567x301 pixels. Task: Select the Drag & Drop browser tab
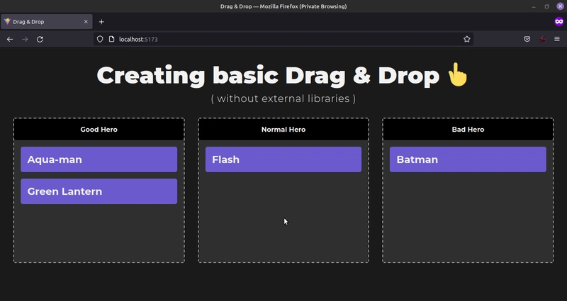click(47, 22)
